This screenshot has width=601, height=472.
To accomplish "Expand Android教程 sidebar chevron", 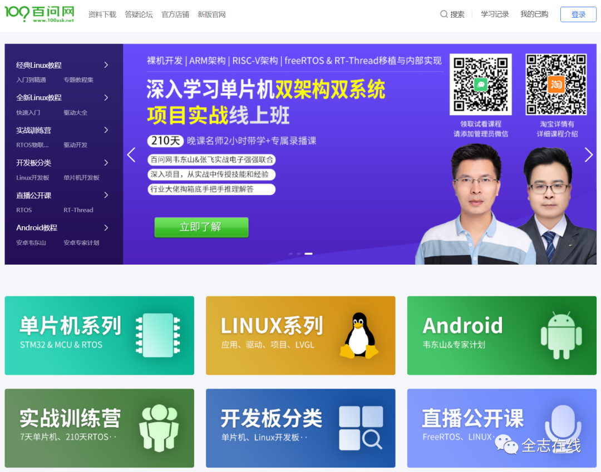I will pyautogui.click(x=106, y=228).
